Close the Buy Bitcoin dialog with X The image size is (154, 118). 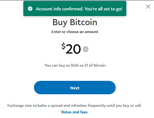coord(148,7)
